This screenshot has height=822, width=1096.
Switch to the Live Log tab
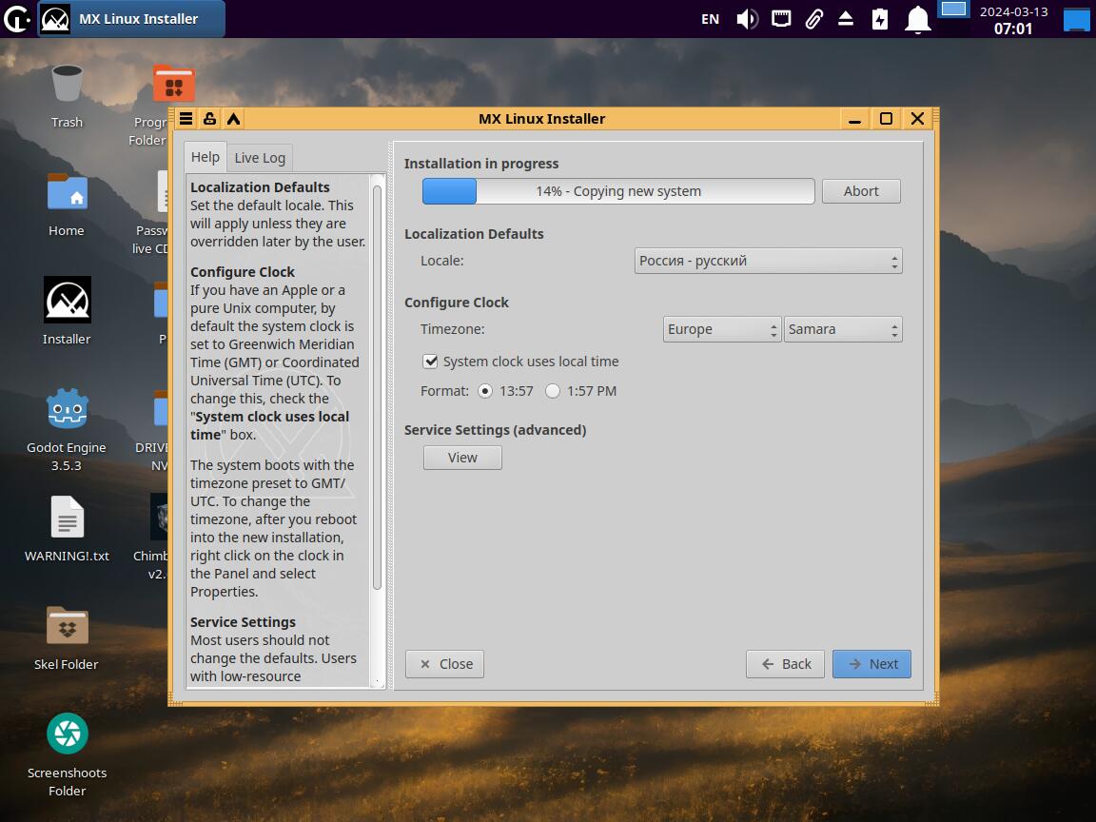[x=260, y=158]
